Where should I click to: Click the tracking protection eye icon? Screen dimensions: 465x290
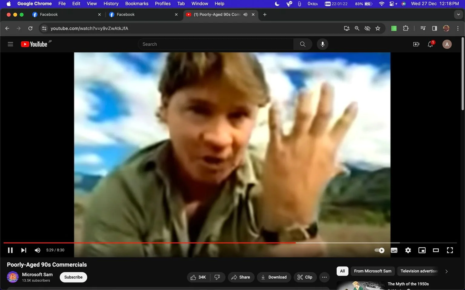coord(367,28)
